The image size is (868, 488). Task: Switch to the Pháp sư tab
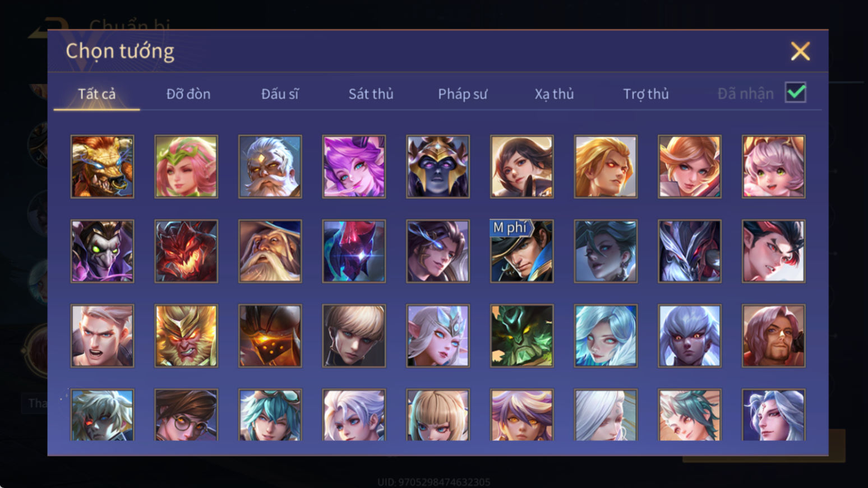463,94
